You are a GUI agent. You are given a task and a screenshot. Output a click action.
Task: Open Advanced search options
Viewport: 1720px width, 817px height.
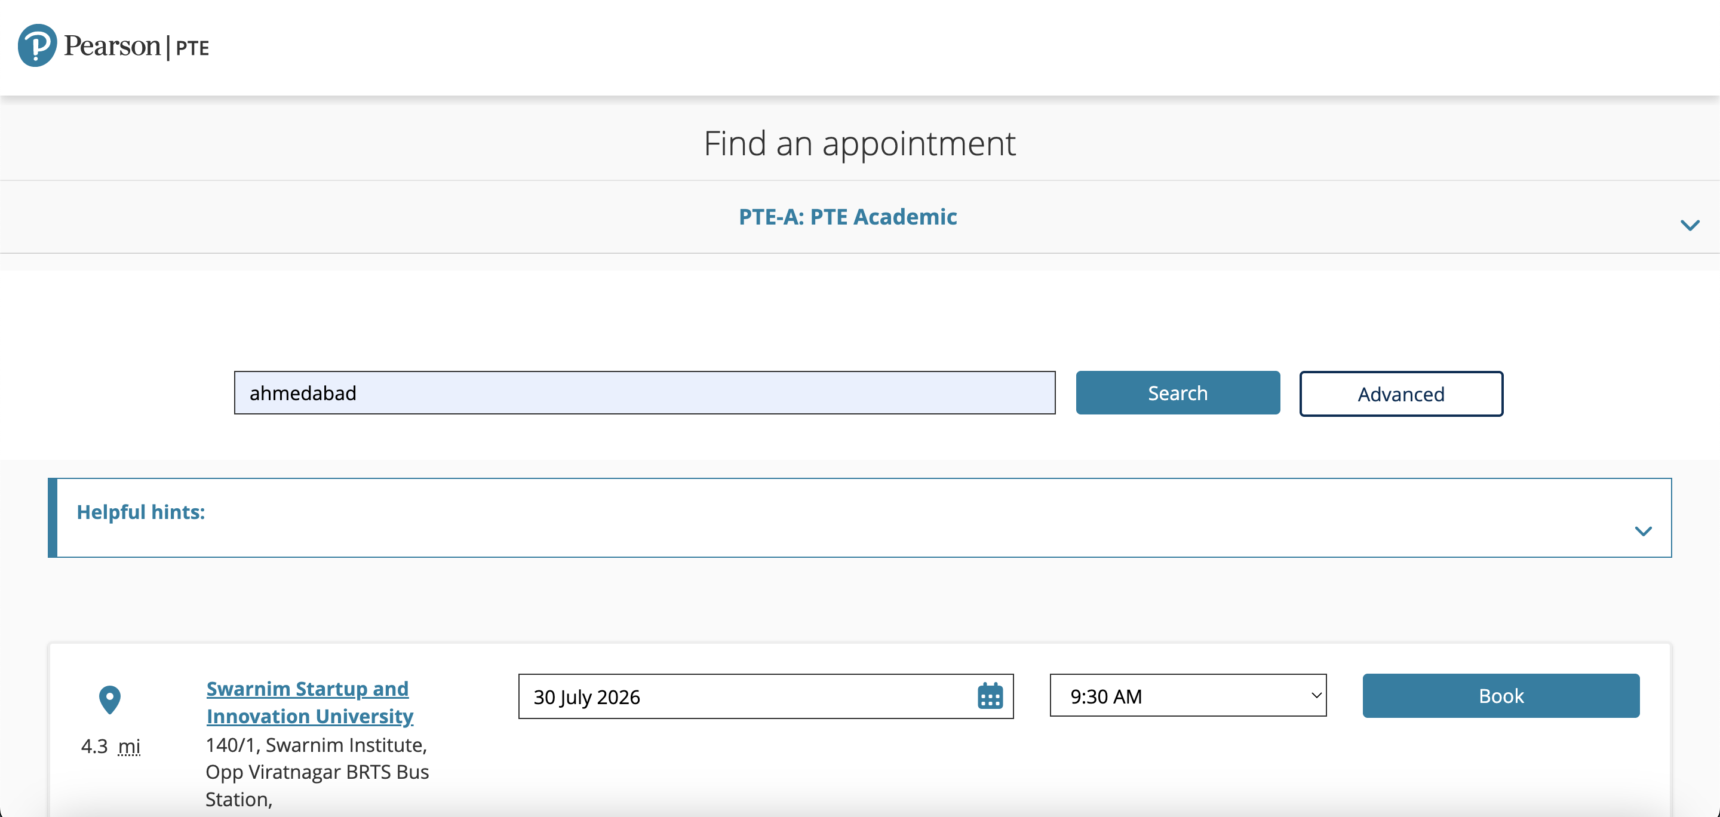pyautogui.click(x=1401, y=394)
